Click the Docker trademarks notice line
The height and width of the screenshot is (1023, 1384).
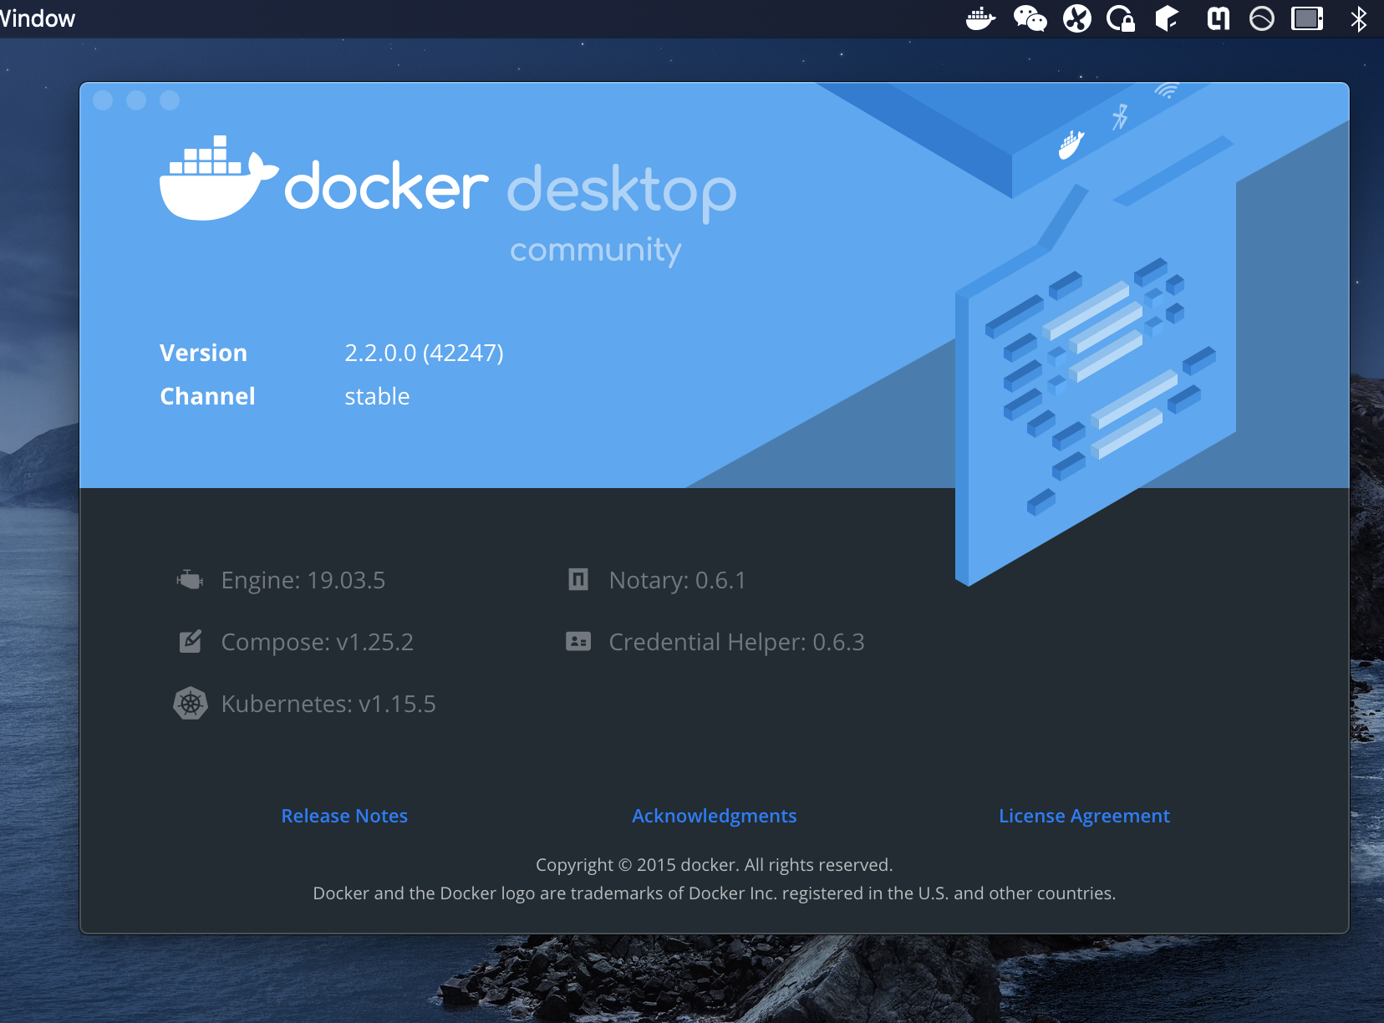715,893
